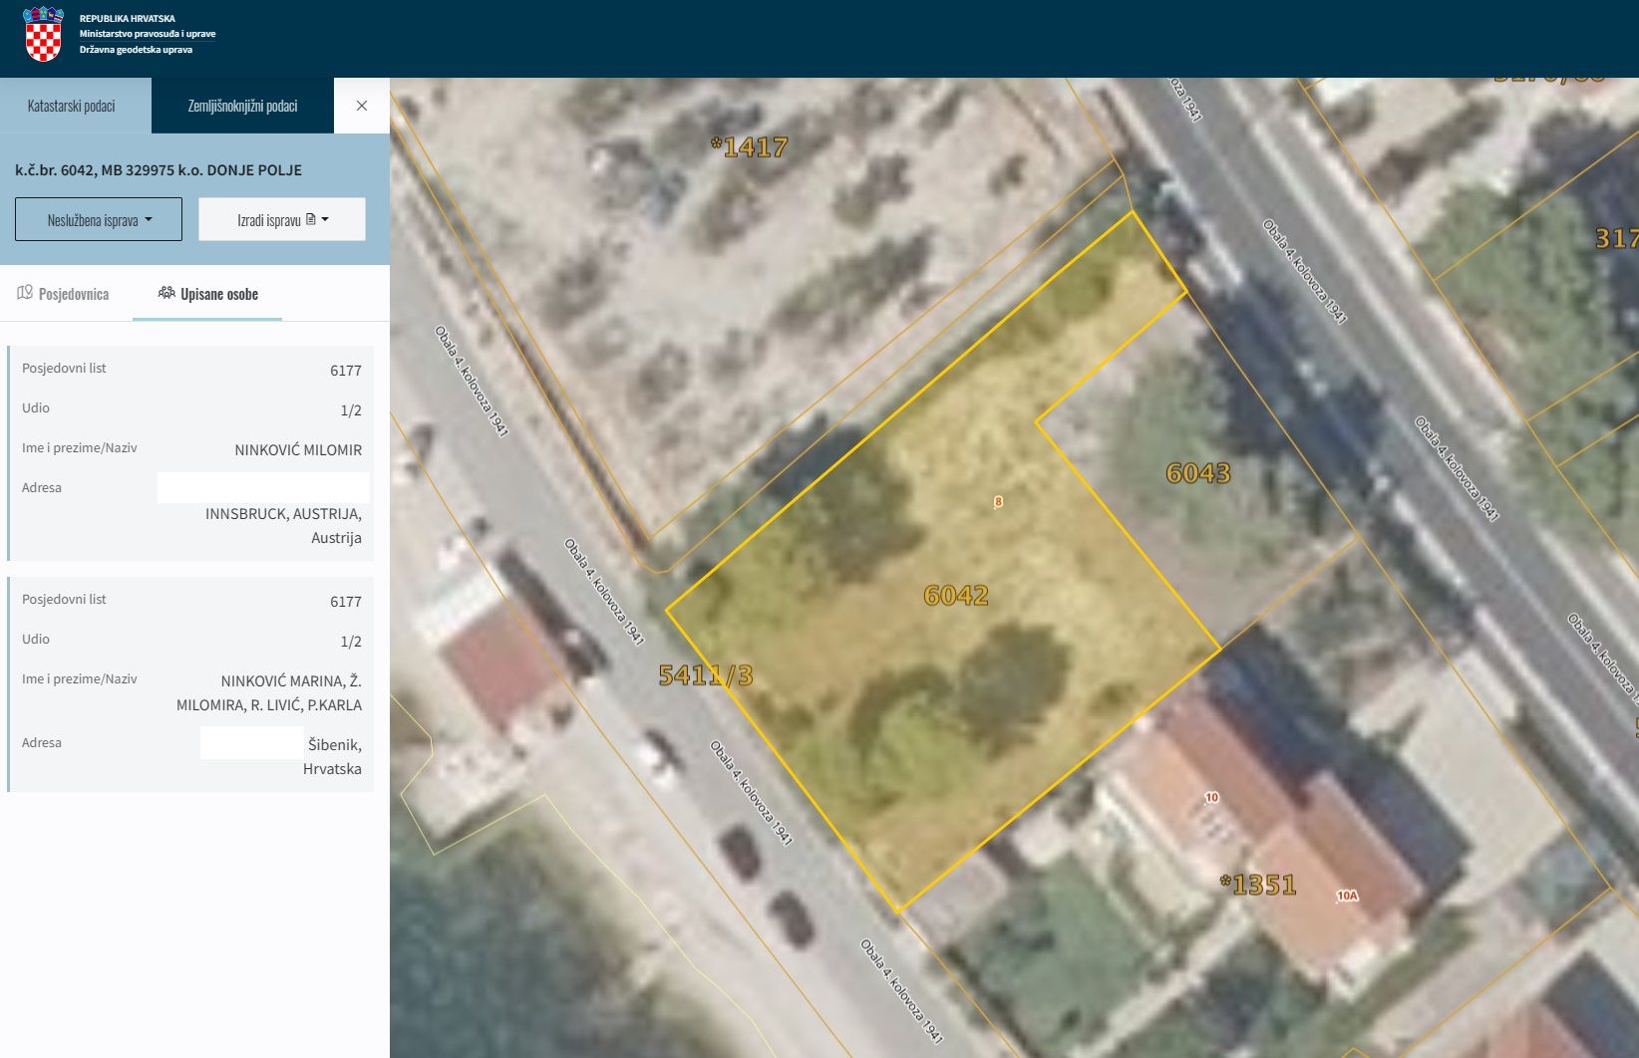Click house number 10 marker on map
Screen dimensions: 1639x1058
1211,797
